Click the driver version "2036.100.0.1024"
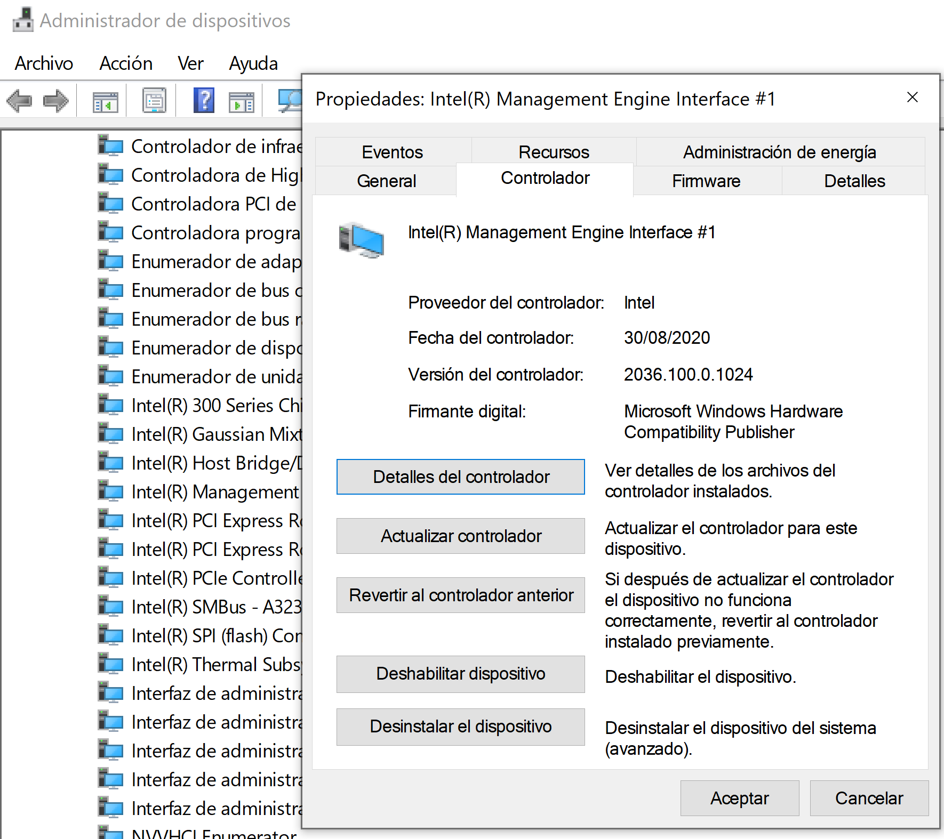Screen dimensions: 944x839 click(688, 374)
